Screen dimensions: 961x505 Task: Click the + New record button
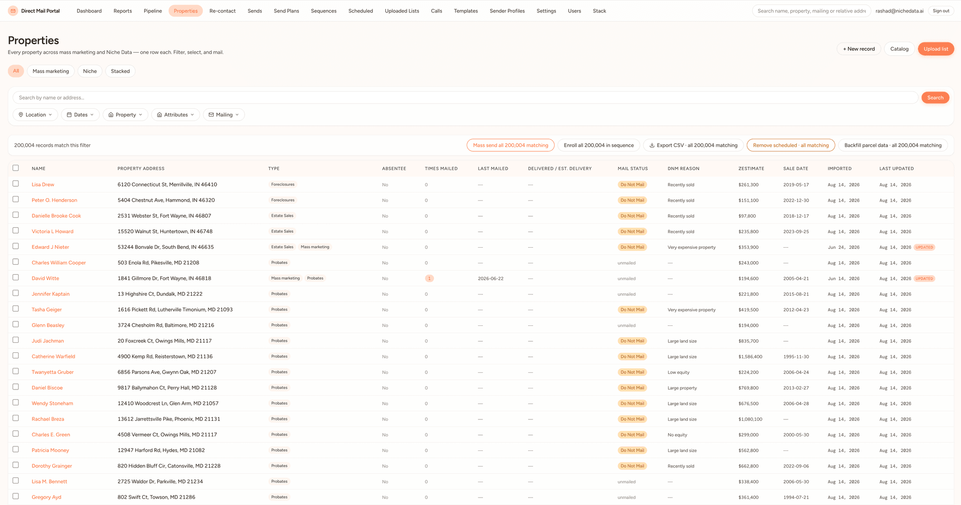(x=858, y=49)
